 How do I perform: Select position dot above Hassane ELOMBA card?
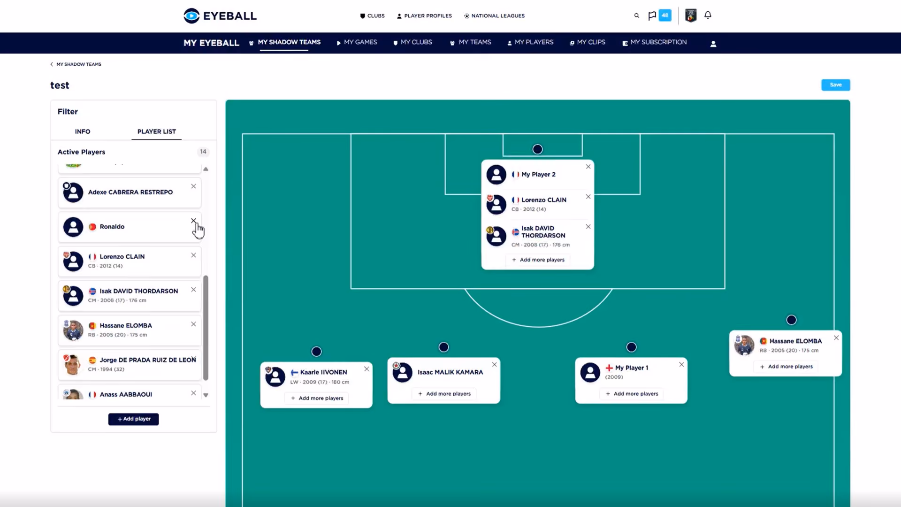[792, 320]
